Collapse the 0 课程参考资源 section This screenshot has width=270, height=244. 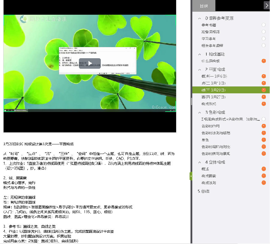coord(200,18)
